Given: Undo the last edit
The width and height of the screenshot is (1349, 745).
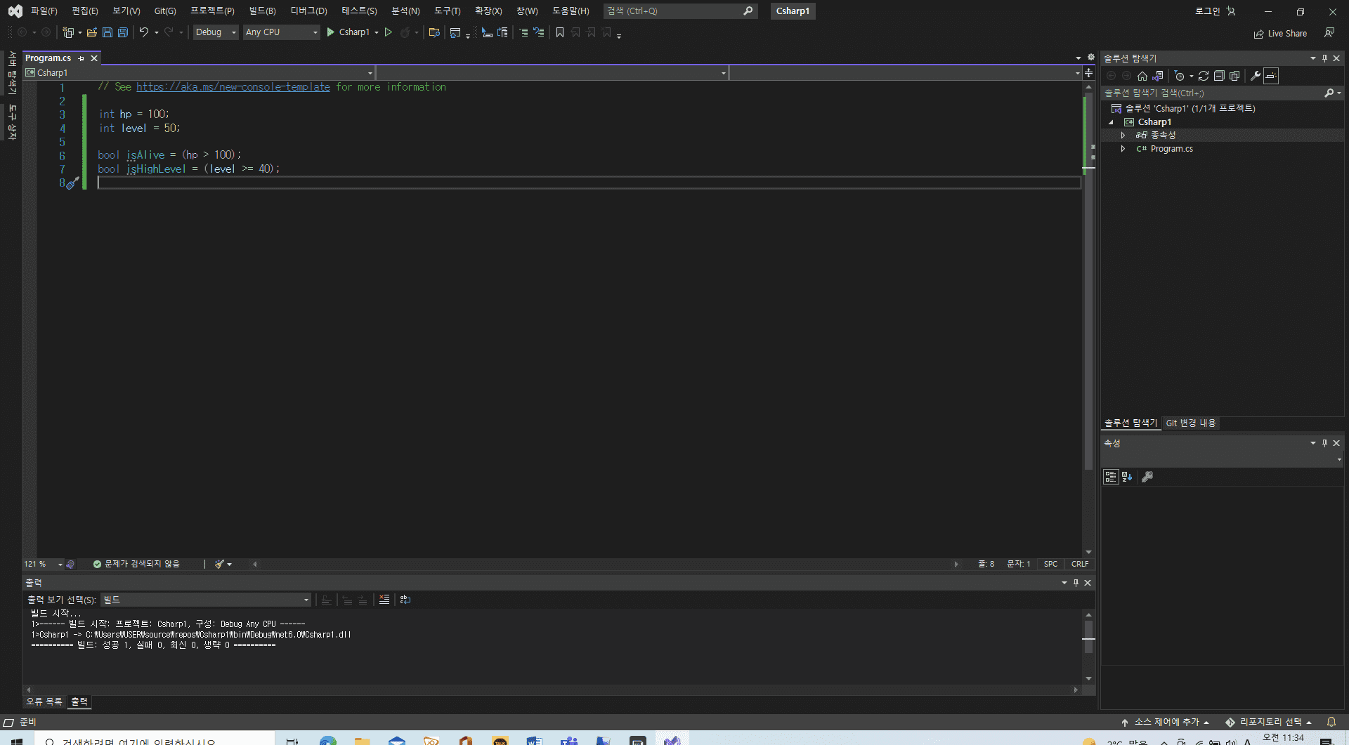Looking at the screenshot, I should click(143, 32).
